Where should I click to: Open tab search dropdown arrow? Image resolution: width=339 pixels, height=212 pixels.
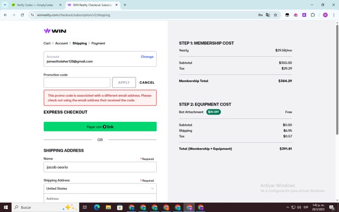click(5, 5)
